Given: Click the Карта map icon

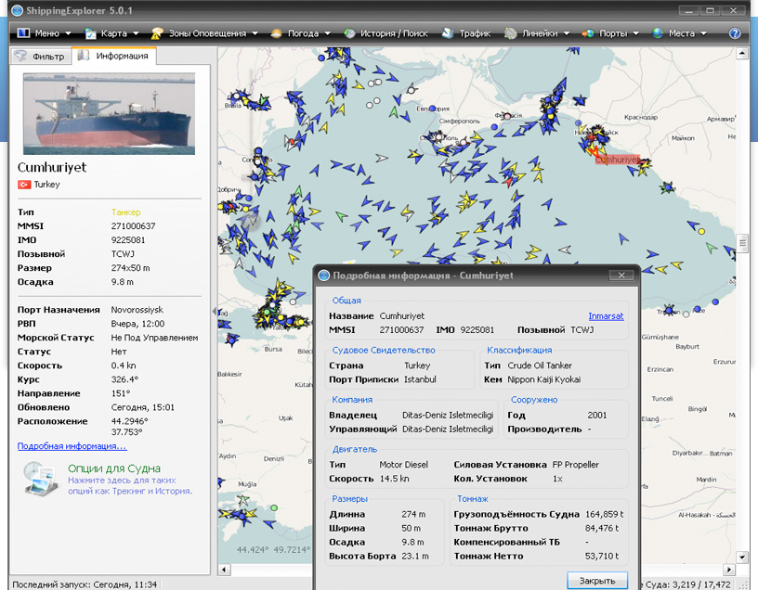Looking at the screenshot, I should point(90,33).
